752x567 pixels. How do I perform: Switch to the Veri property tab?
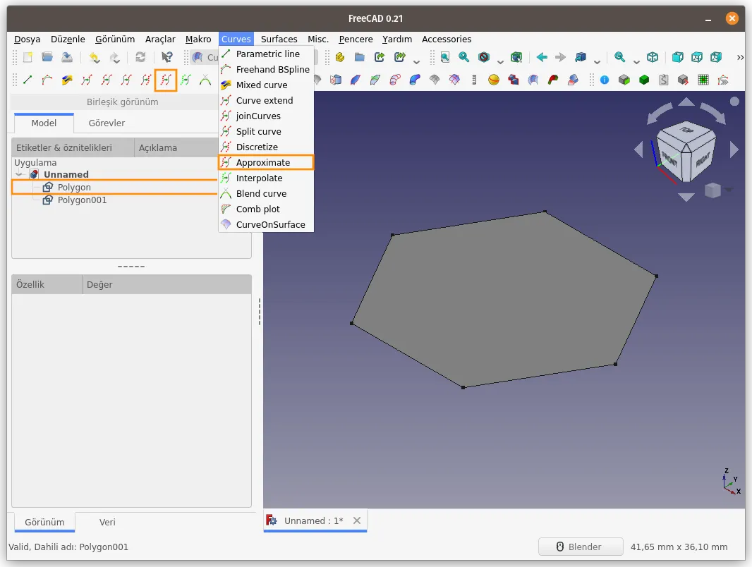[x=107, y=522]
